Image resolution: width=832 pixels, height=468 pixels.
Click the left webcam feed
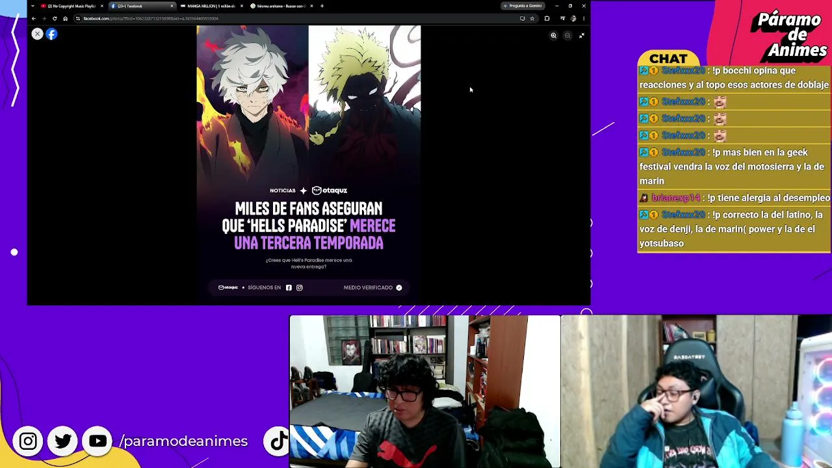point(425,392)
